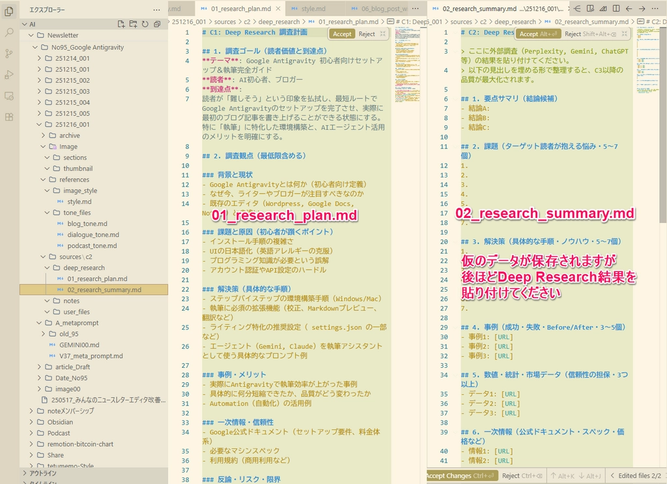Open the Explorer view in activity bar

click(9, 11)
